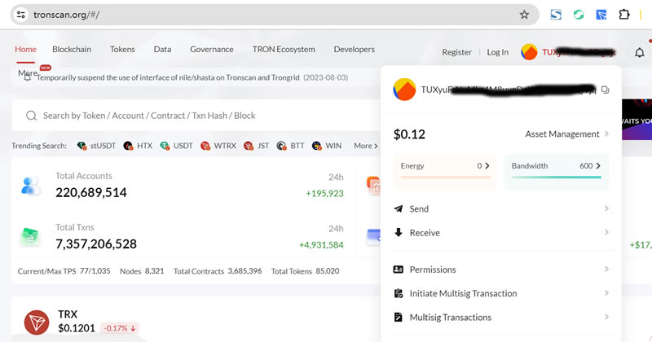Open the Send row chevron

tap(606, 208)
